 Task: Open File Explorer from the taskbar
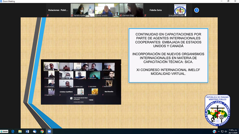pyautogui.click(x=20, y=131)
